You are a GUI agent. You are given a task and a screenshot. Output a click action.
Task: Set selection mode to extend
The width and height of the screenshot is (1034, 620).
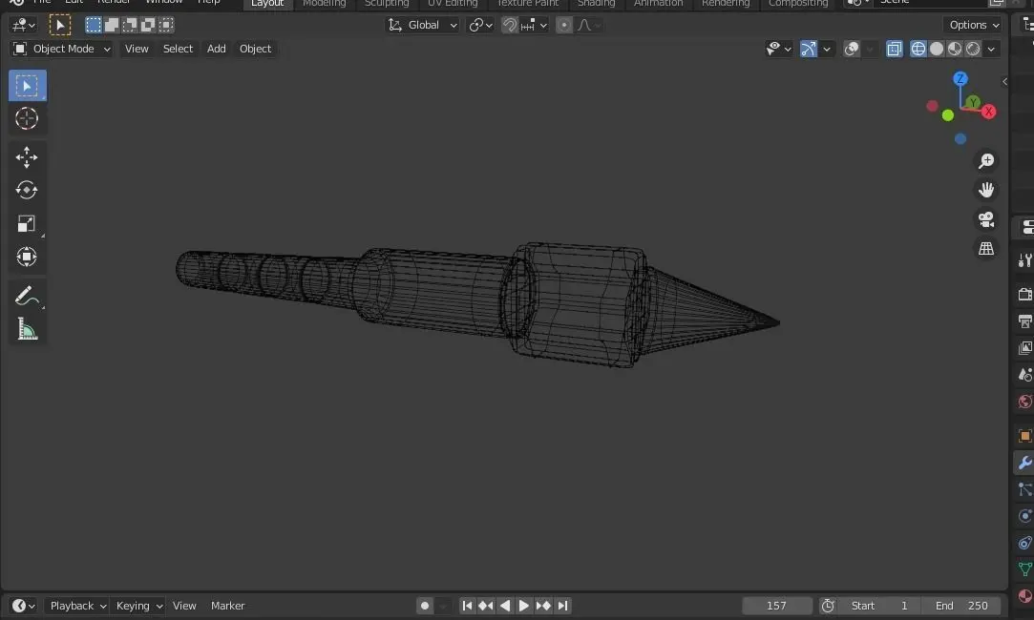pyautogui.click(x=112, y=25)
